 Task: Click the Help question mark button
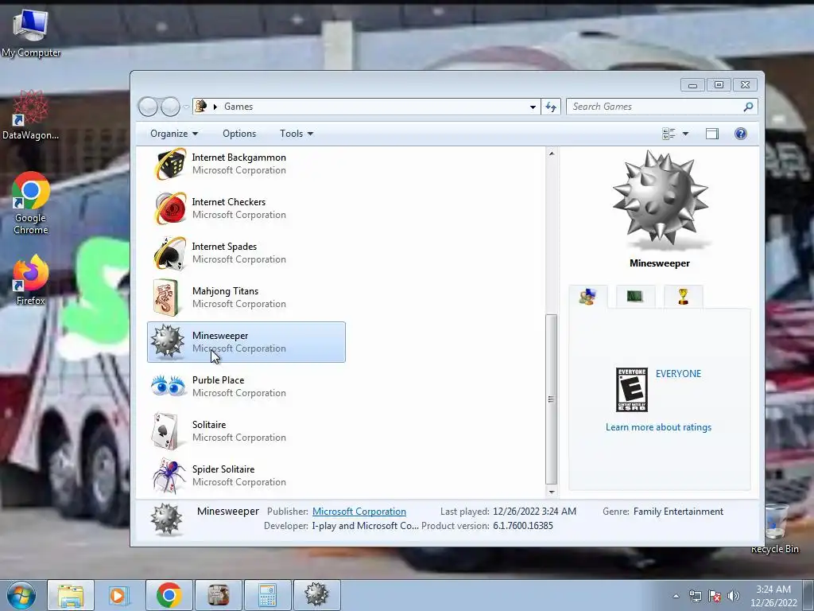point(740,134)
